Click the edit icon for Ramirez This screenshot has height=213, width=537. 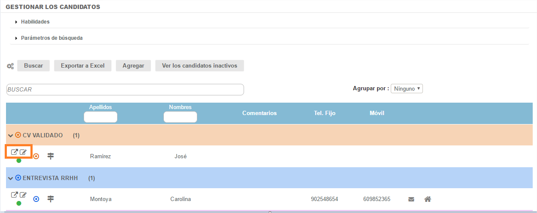click(x=23, y=152)
